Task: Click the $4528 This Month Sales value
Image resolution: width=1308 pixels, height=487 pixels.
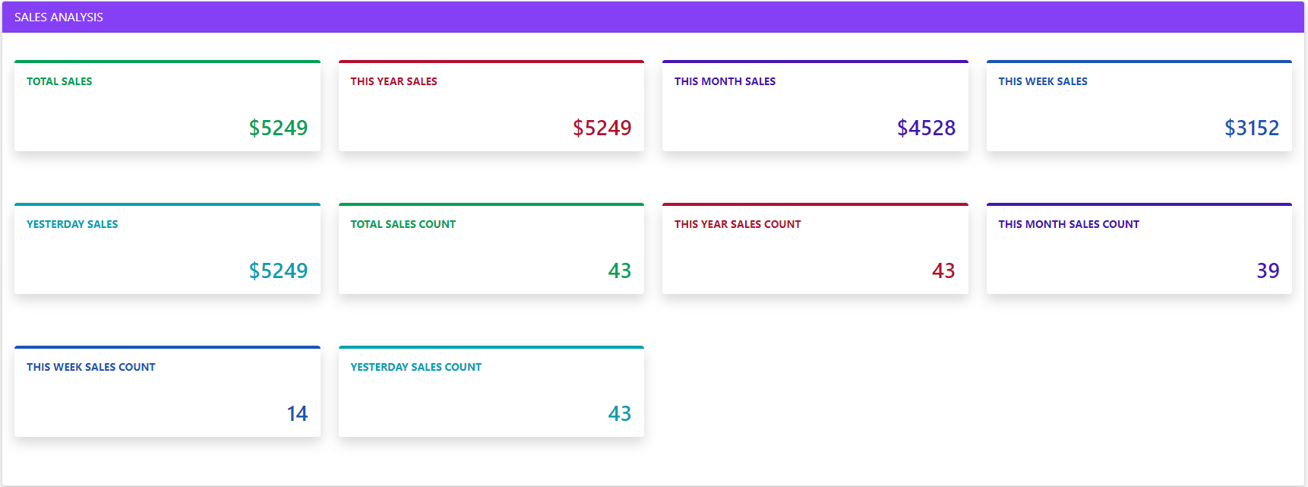Action: click(926, 128)
